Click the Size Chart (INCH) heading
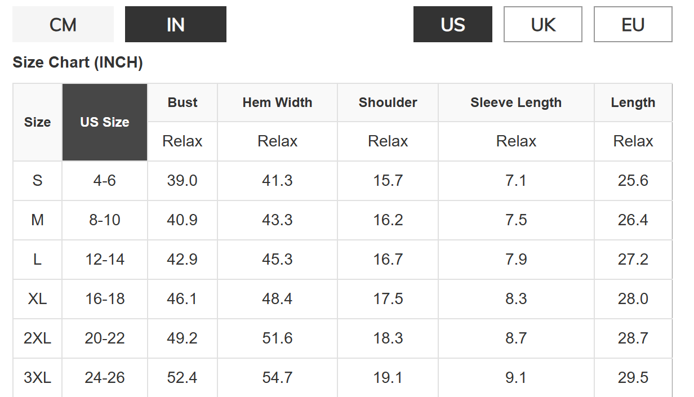The image size is (694, 397). [x=78, y=63]
